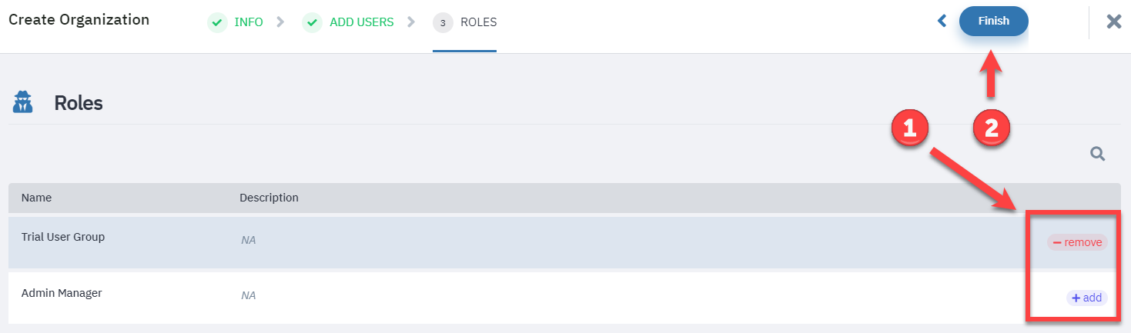This screenshot has height=333, width=1131.
Task: Click the Roles spy icon
Action: coord(23,102)
